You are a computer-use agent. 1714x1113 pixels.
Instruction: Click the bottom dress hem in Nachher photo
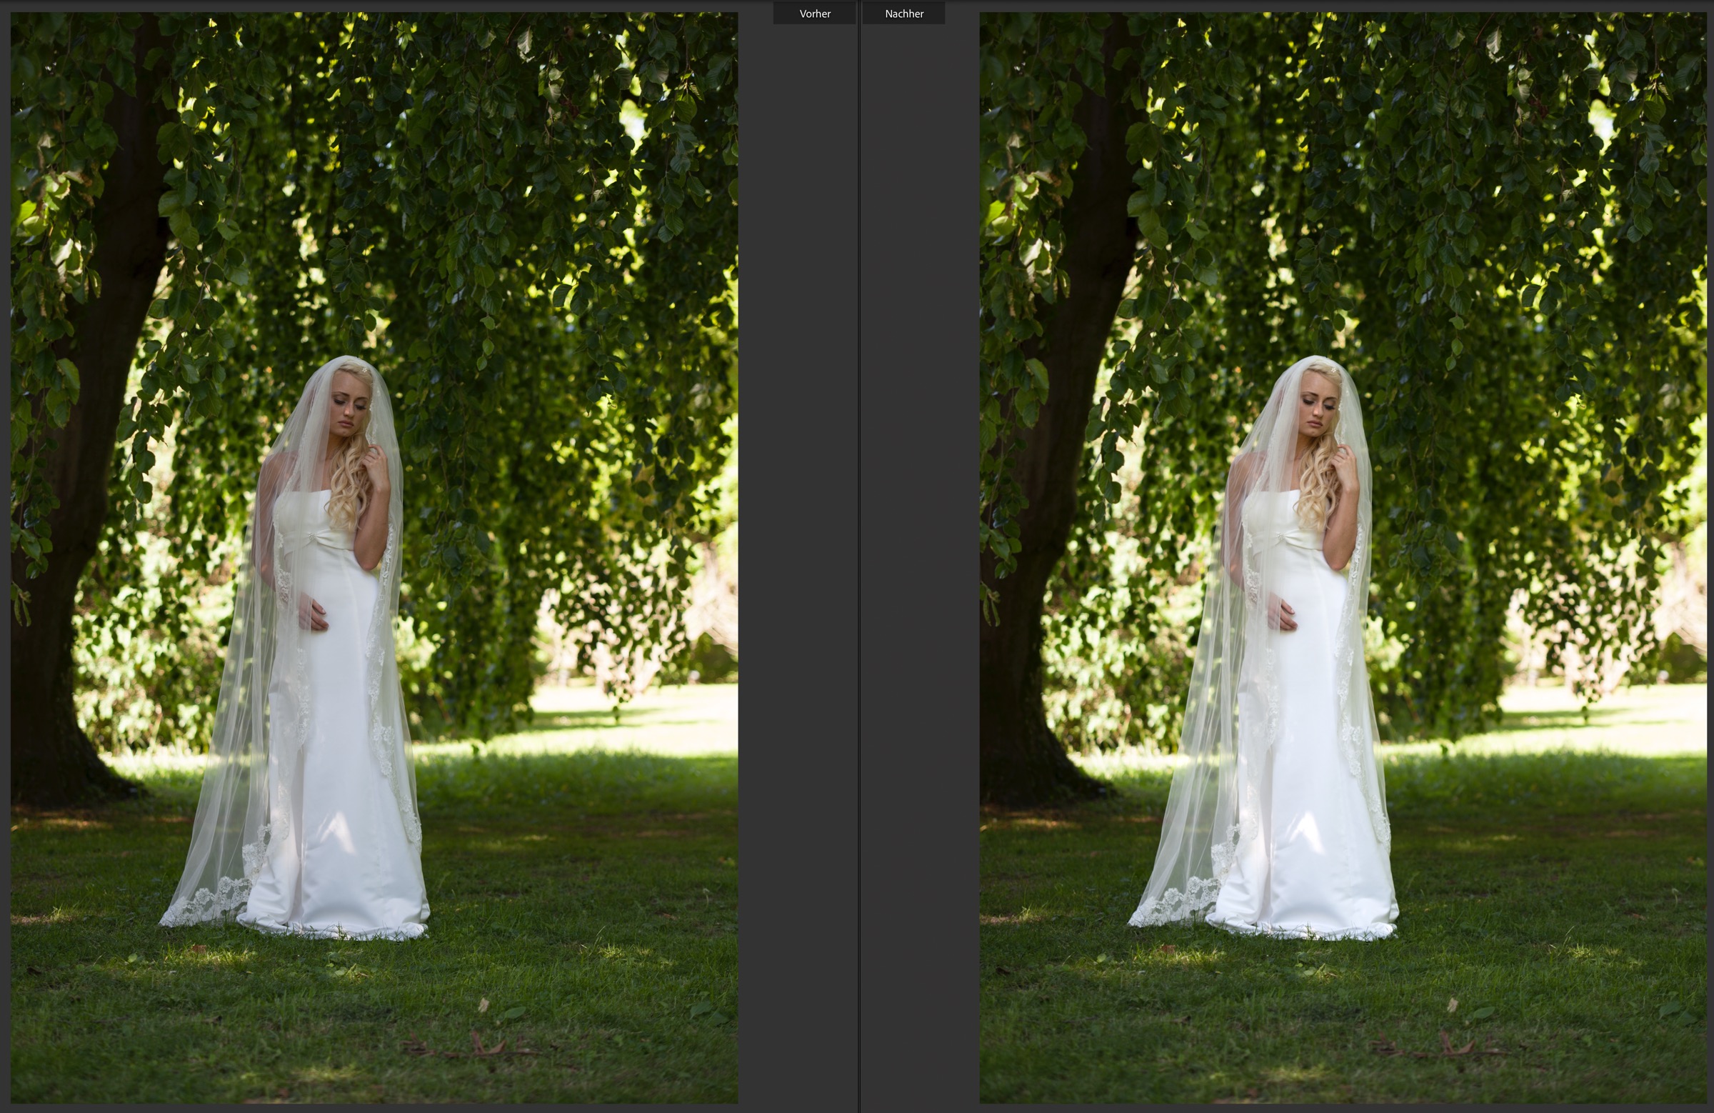[1307, 929]
